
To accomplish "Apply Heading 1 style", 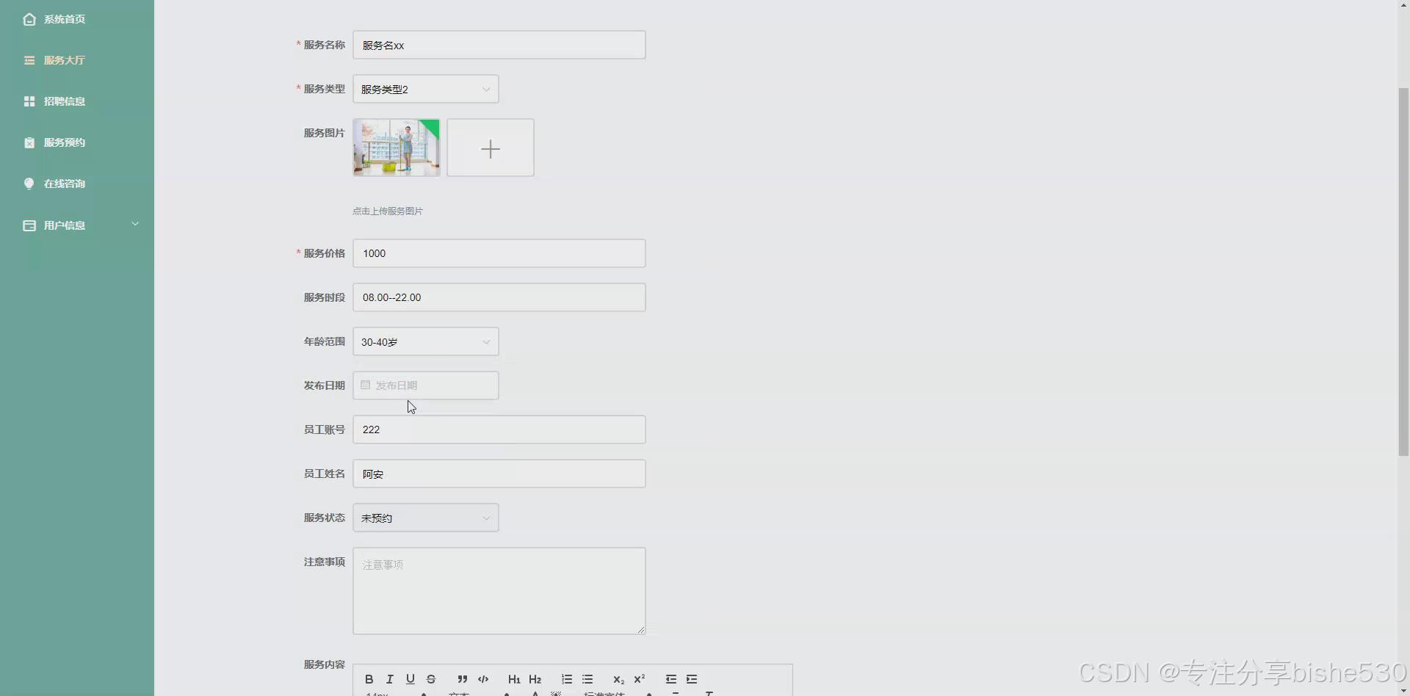I will (514, 679).
